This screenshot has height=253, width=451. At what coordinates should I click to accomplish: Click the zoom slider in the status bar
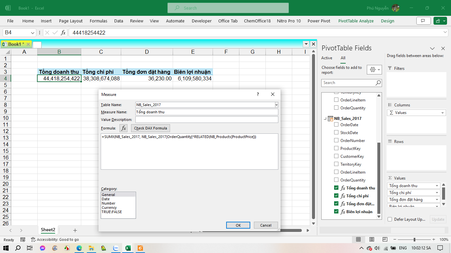click(414, 239)
